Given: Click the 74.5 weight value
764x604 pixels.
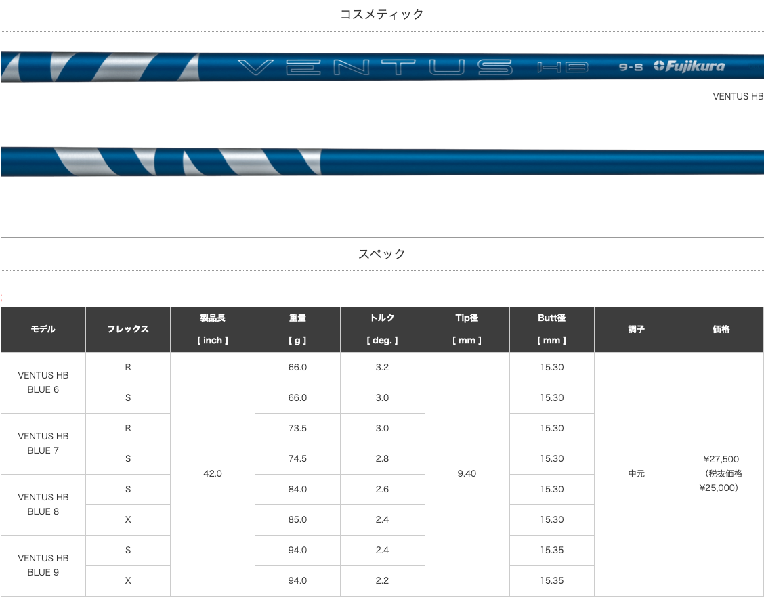Looking at the screenshot, I should 297,459.
